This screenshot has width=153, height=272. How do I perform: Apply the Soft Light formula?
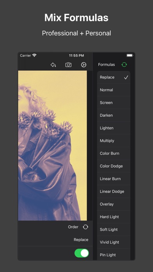point(114,229)
